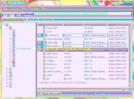Click the Go to folder icon
The height and width of the screenshot is (99, 134).
[x=27, y=19]
